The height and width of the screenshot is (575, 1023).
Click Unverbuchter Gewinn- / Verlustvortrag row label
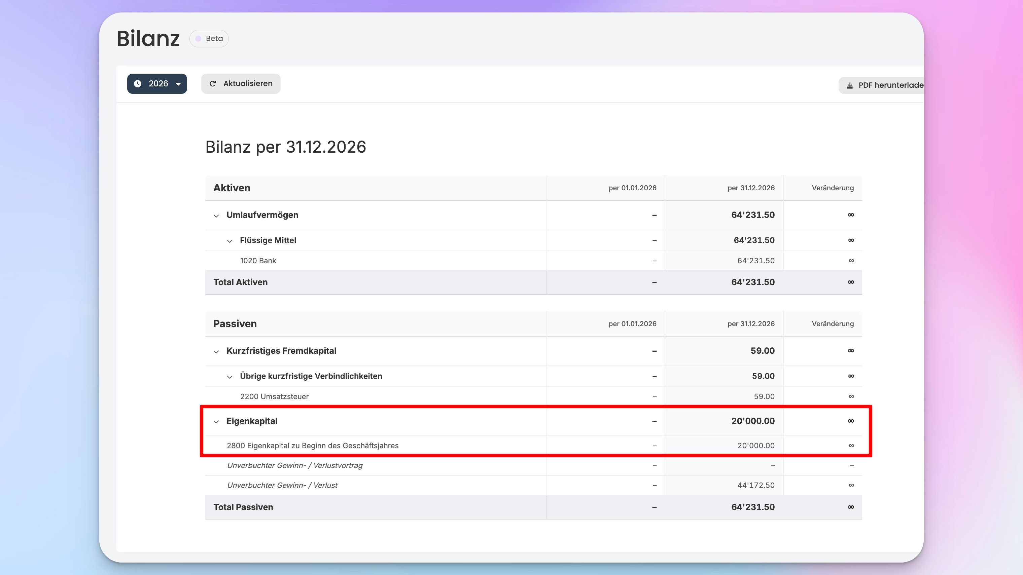295,465
